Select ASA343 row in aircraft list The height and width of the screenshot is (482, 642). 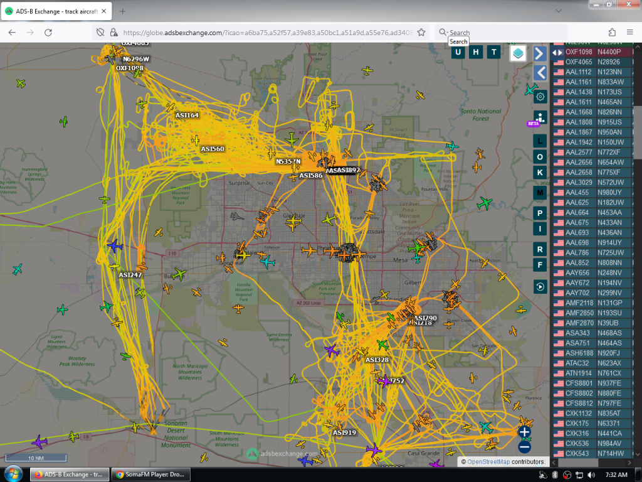(x=592, y=333)
